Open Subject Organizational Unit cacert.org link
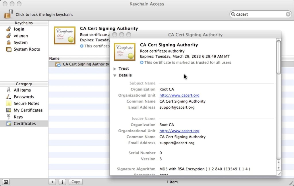This screenshot has height=186, width=294. pyautogui.click(x=179, y=95)
